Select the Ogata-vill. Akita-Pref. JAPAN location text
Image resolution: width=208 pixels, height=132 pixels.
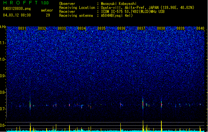pos(147,8)
